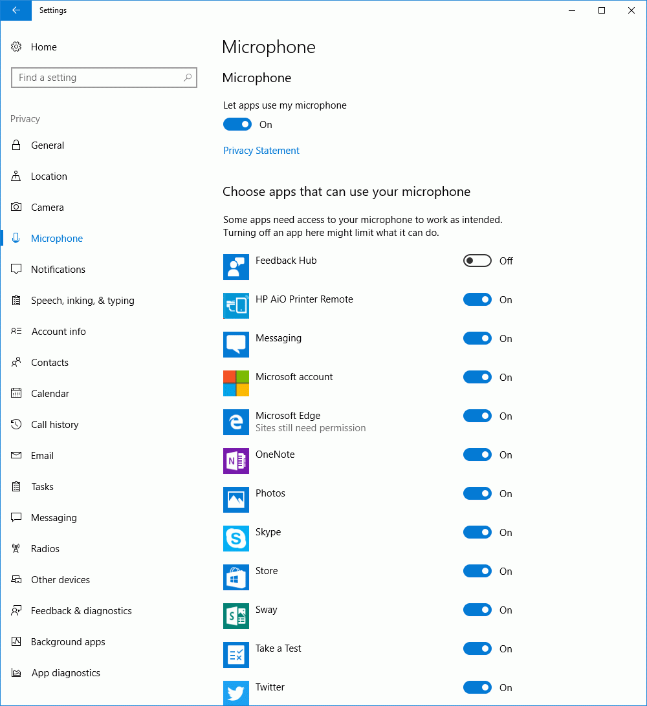The width and height of the screenshot is (647, 706).
Task: Click the 'Sites still need permission' text
Action: tap(311, 428)
